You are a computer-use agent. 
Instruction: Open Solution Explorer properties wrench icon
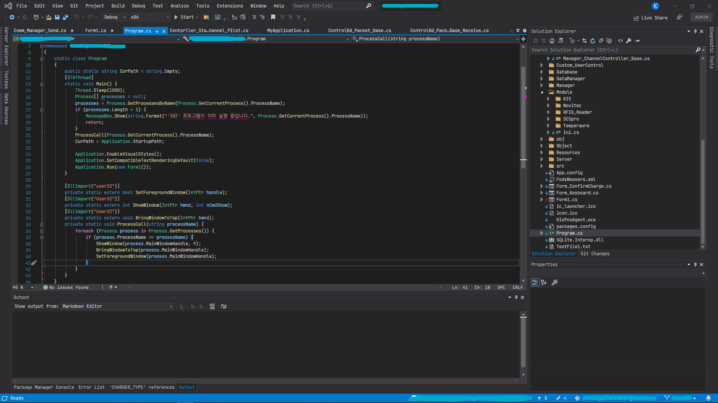[x=629, y=41]
